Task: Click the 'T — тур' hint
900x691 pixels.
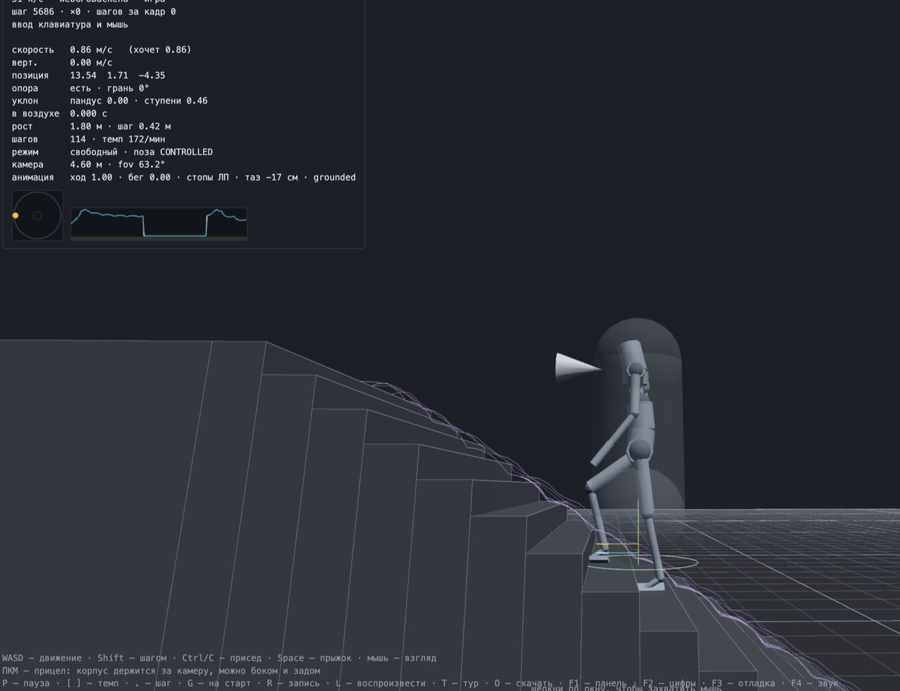Action: click(460, 683)
